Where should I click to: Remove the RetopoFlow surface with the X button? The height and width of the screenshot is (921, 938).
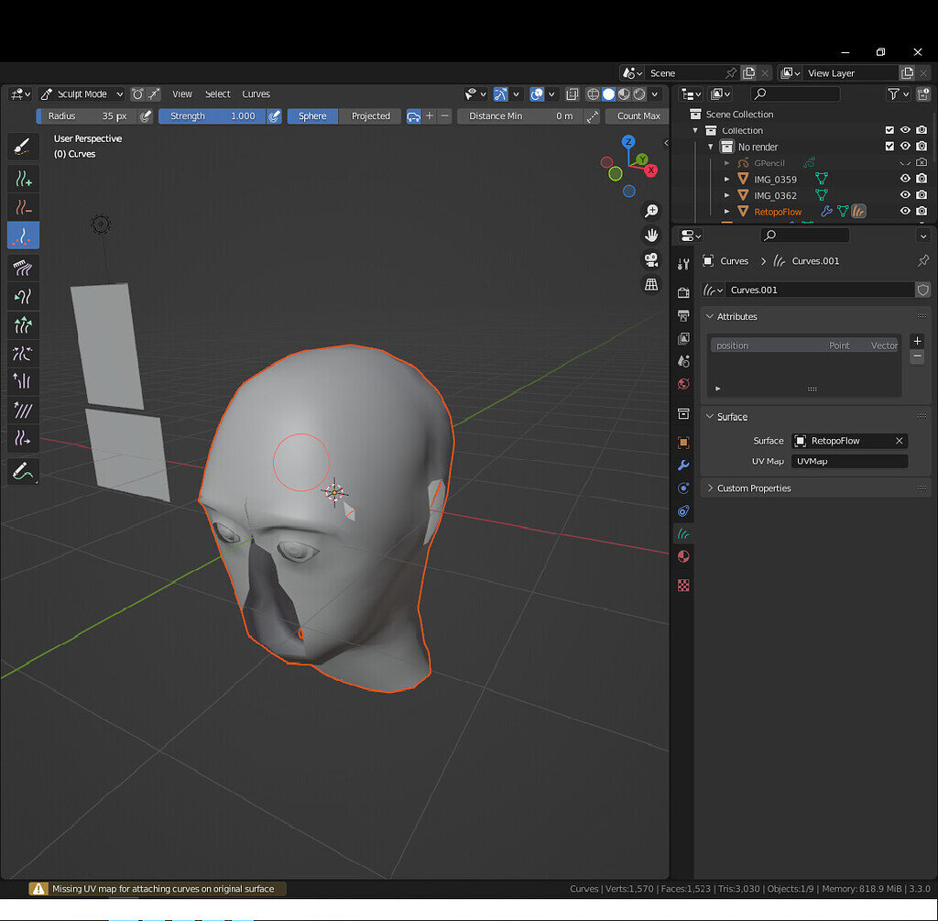pyautogui.click(x=900, y=440)
